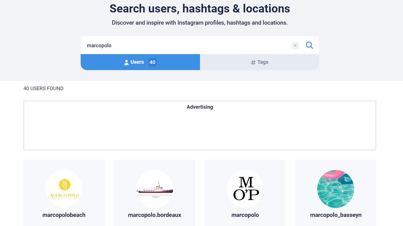Click the marcopolobeach username link

64,215
